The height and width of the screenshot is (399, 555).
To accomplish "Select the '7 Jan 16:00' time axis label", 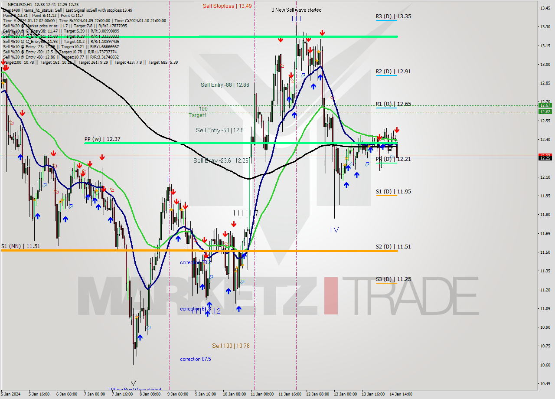I will point(123,394).
